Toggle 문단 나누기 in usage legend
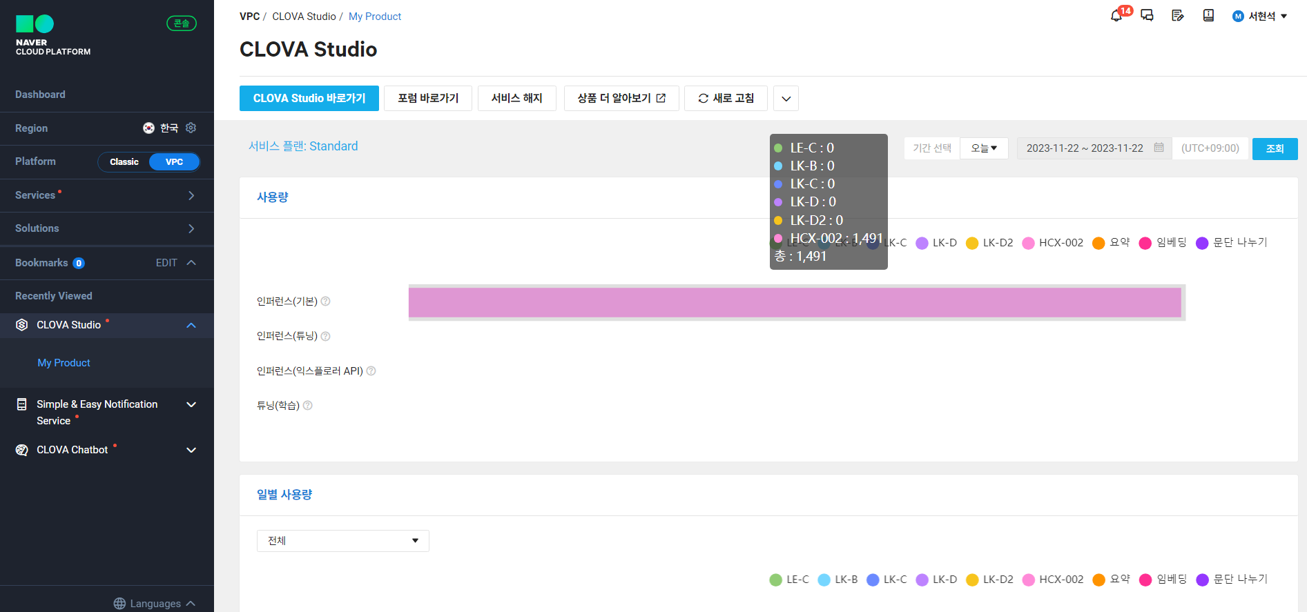 point(1232,243)
